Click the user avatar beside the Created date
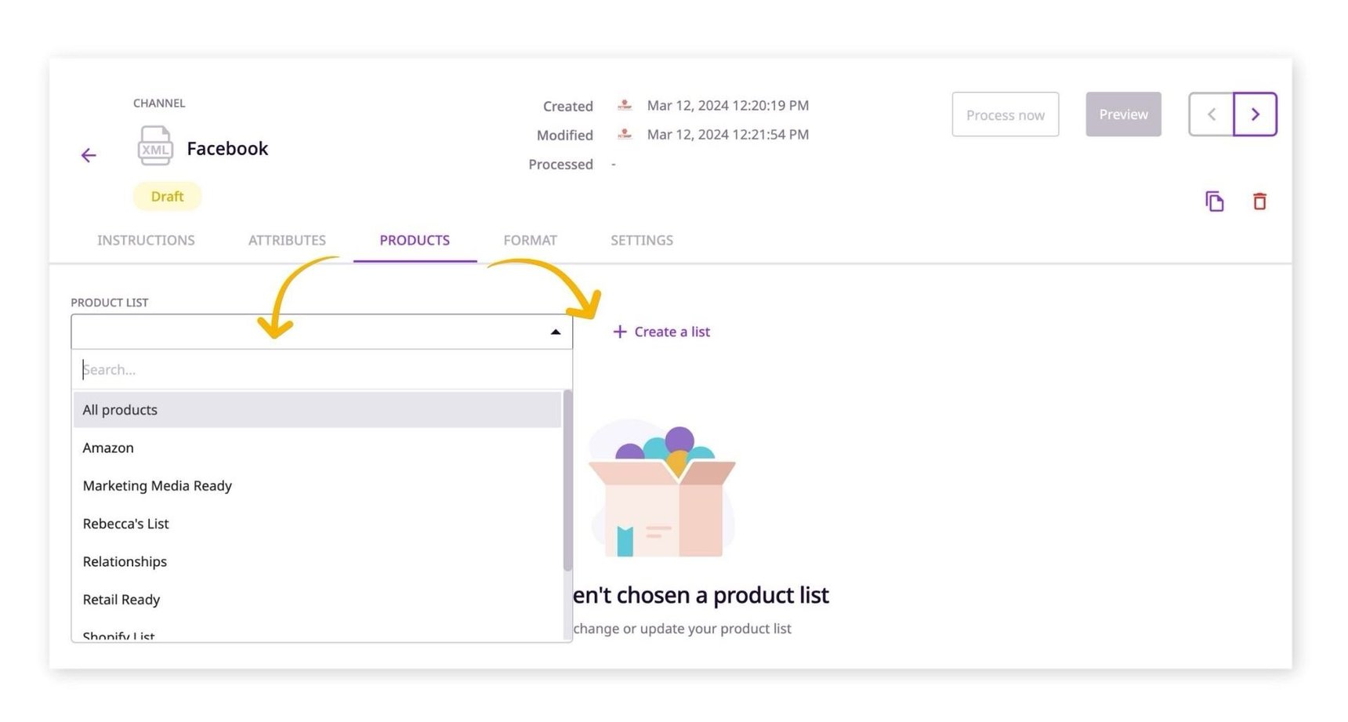The height and width of the screenshot is (722, 1348). click(x=625, y=105)
